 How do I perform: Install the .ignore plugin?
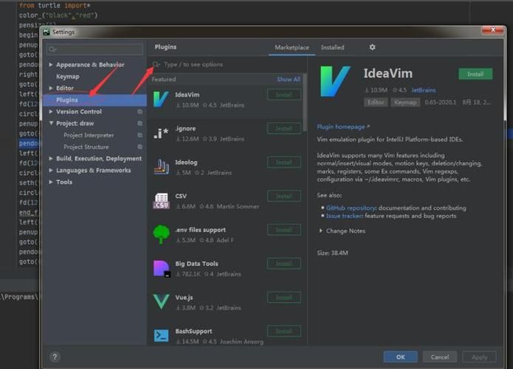(284, 128)
